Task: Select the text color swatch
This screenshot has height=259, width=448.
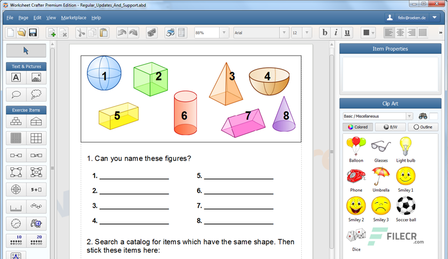Action: point(366,33)
